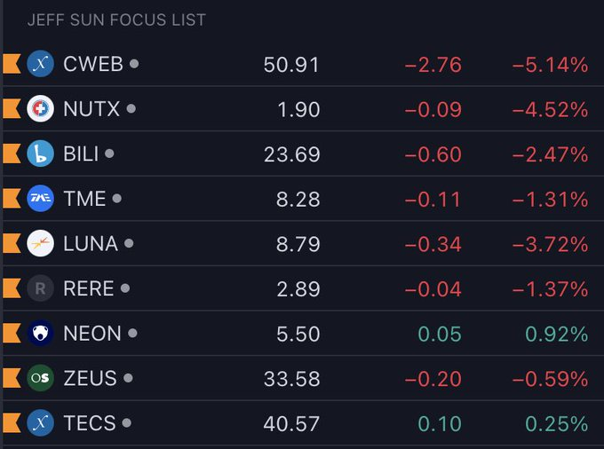Click the LUNA symbol name

click(x=91, y=243)
